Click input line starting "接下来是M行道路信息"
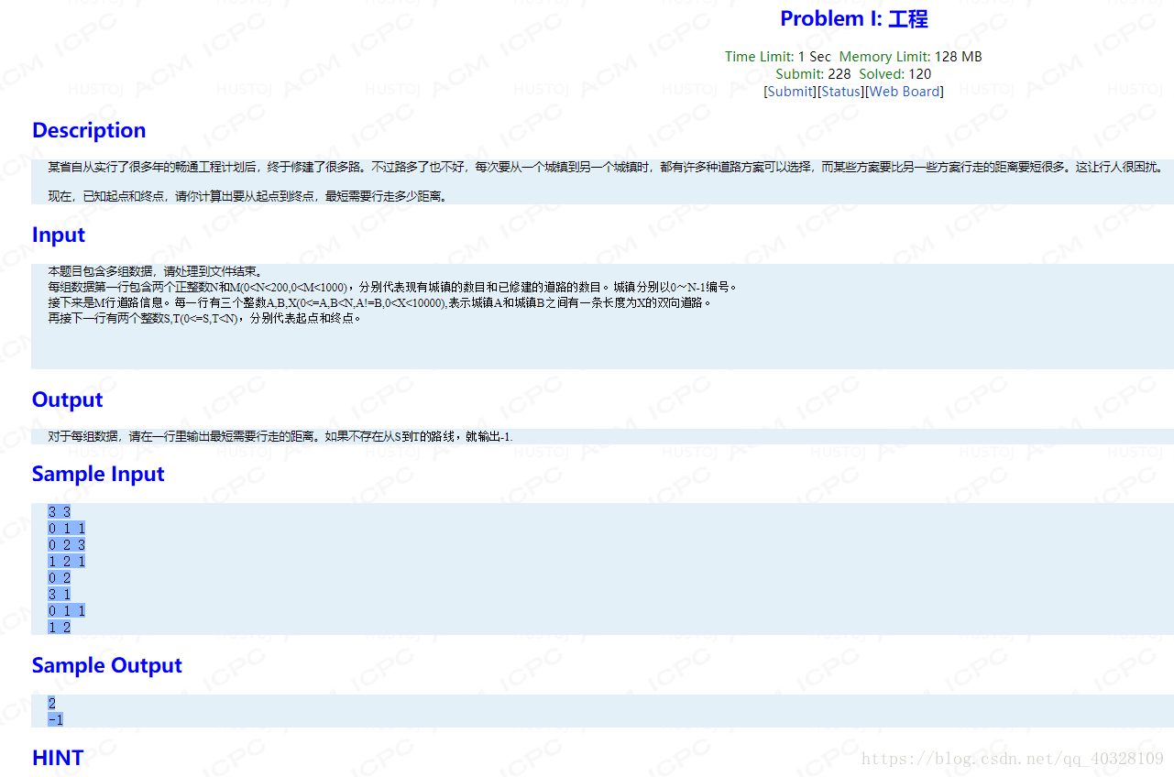1174x777 pixels. 379,302
